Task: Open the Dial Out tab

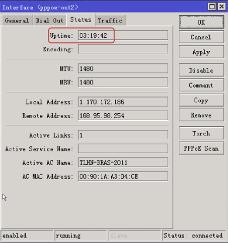Action: [x=50, y=21]
